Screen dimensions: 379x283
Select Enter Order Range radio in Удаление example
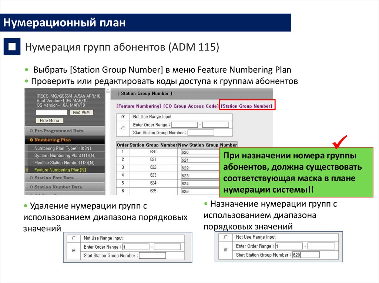click(x=74, y=251)
